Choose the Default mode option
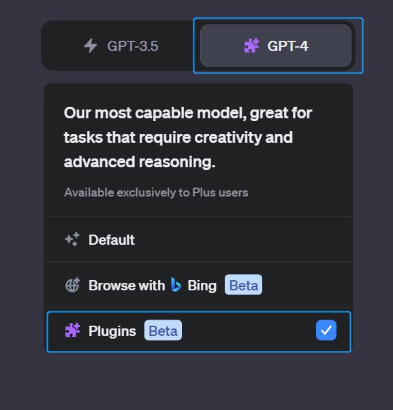This screenshot has height=410, width=393. point(198,239)
